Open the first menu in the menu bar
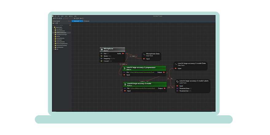This screenshot has height=135, width=270. tap(55, 16)
